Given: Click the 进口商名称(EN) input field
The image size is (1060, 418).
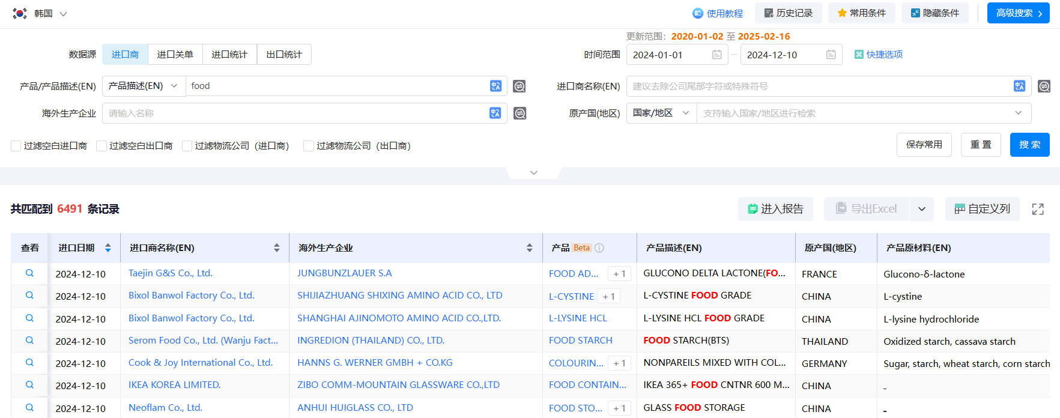Looking at the screenshot, I should pyautogui.click(x=819, y=86).
